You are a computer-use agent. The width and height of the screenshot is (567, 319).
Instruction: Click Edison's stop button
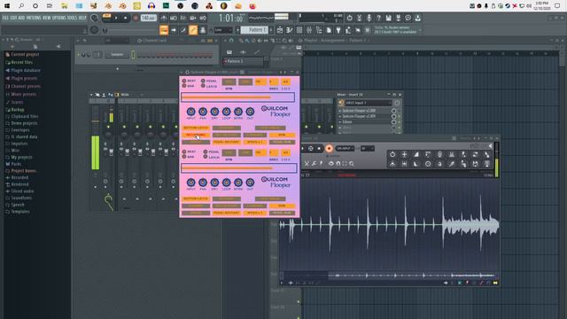[319, 148]
